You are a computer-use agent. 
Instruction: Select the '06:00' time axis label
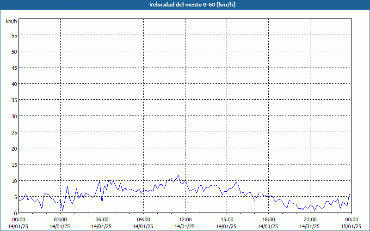click(x=102, y=220)
